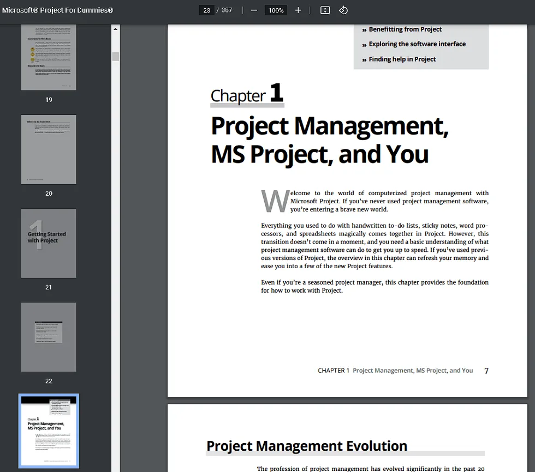
Task: Click the 100% zoom level field
Action: click(x=276, y=10)
